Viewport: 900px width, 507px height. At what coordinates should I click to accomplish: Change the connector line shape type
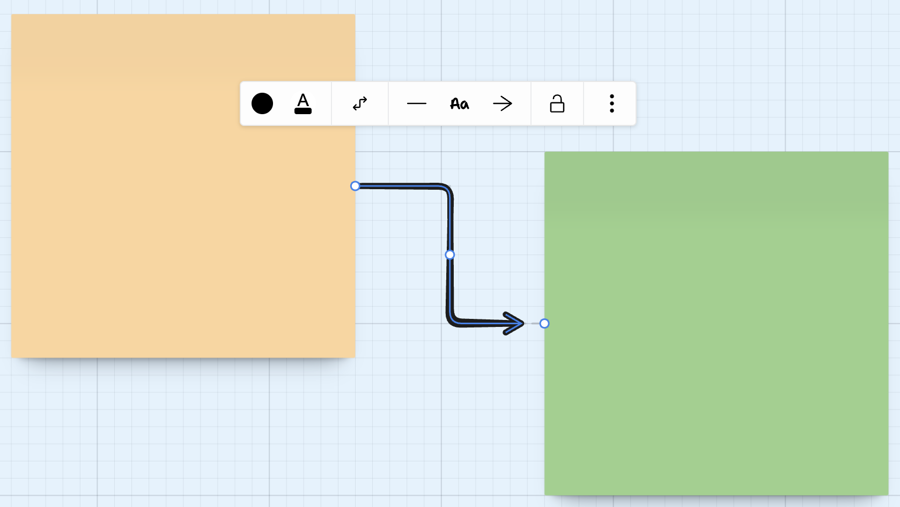pos(360,103)
